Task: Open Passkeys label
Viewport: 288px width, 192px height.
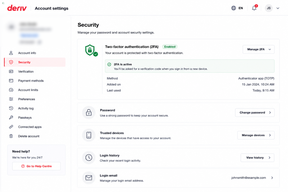Action: point(25,118)
